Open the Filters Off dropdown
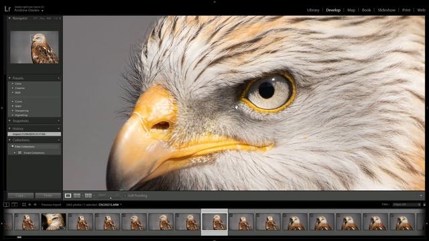Screen dimensions: 429x241 (407, 205)
